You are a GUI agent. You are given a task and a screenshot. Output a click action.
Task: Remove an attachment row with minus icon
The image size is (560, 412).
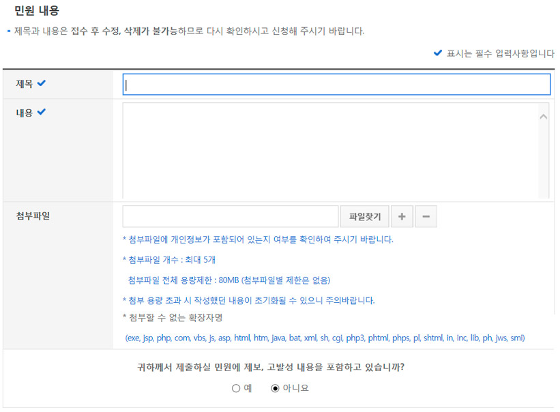[426, 217]
